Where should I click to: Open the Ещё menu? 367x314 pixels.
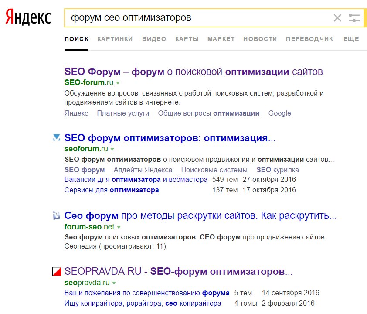point(351,39)
